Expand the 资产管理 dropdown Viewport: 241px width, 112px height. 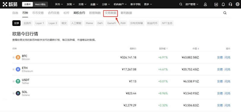point(192,4)
